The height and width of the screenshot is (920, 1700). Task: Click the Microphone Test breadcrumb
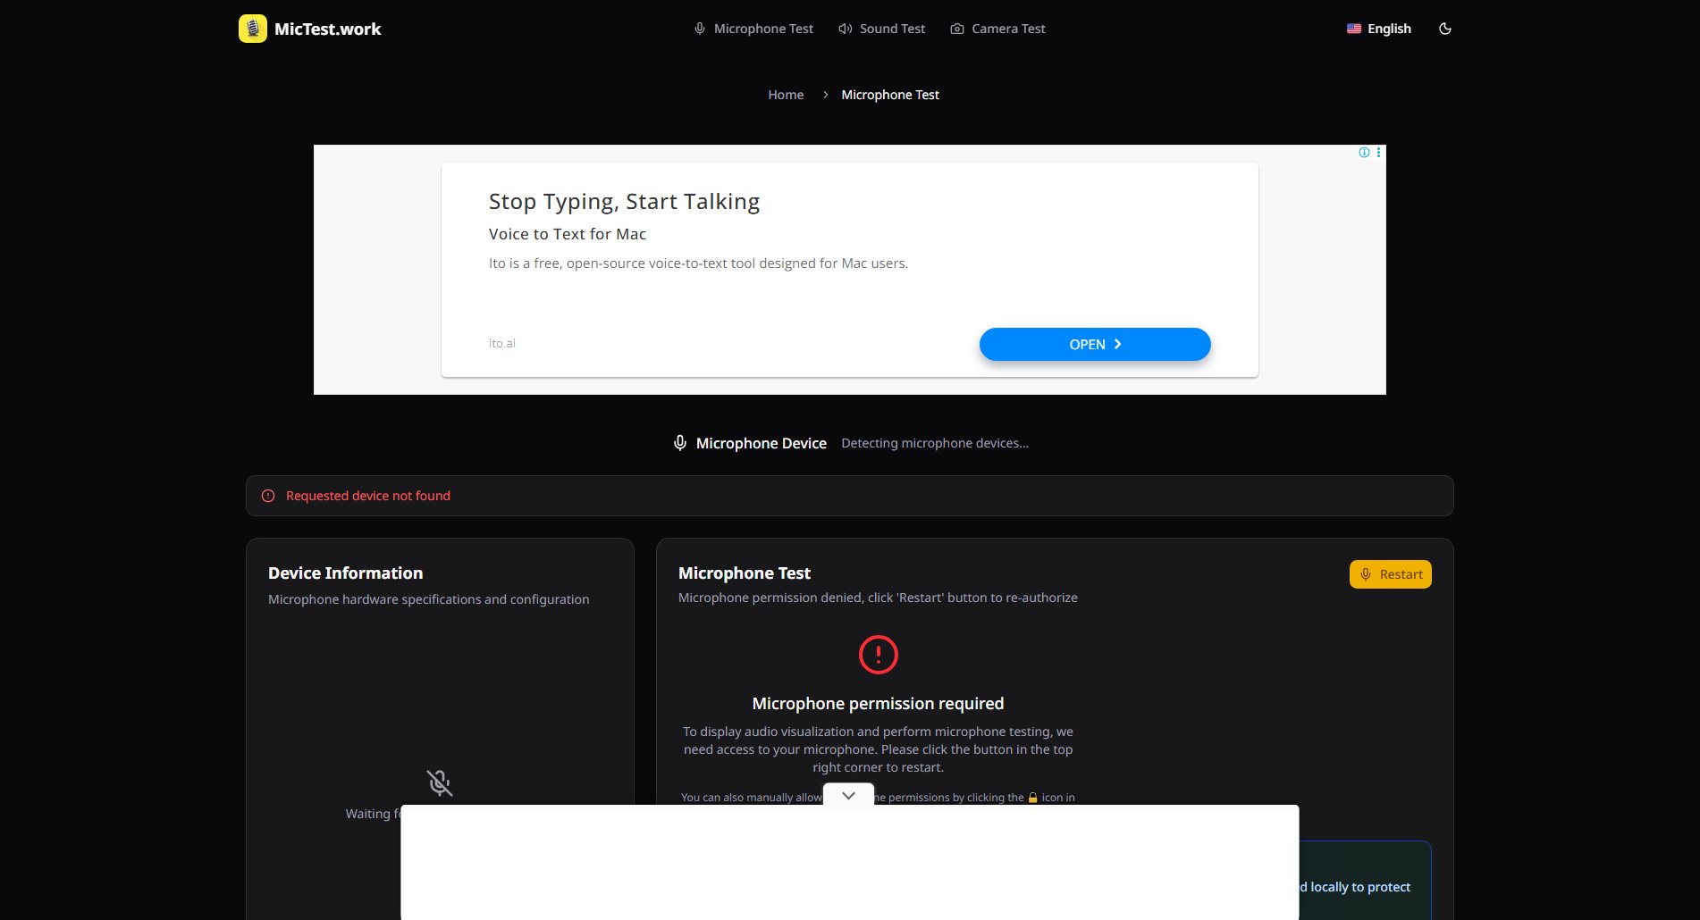pyautogui.click(x=890, y=95)
